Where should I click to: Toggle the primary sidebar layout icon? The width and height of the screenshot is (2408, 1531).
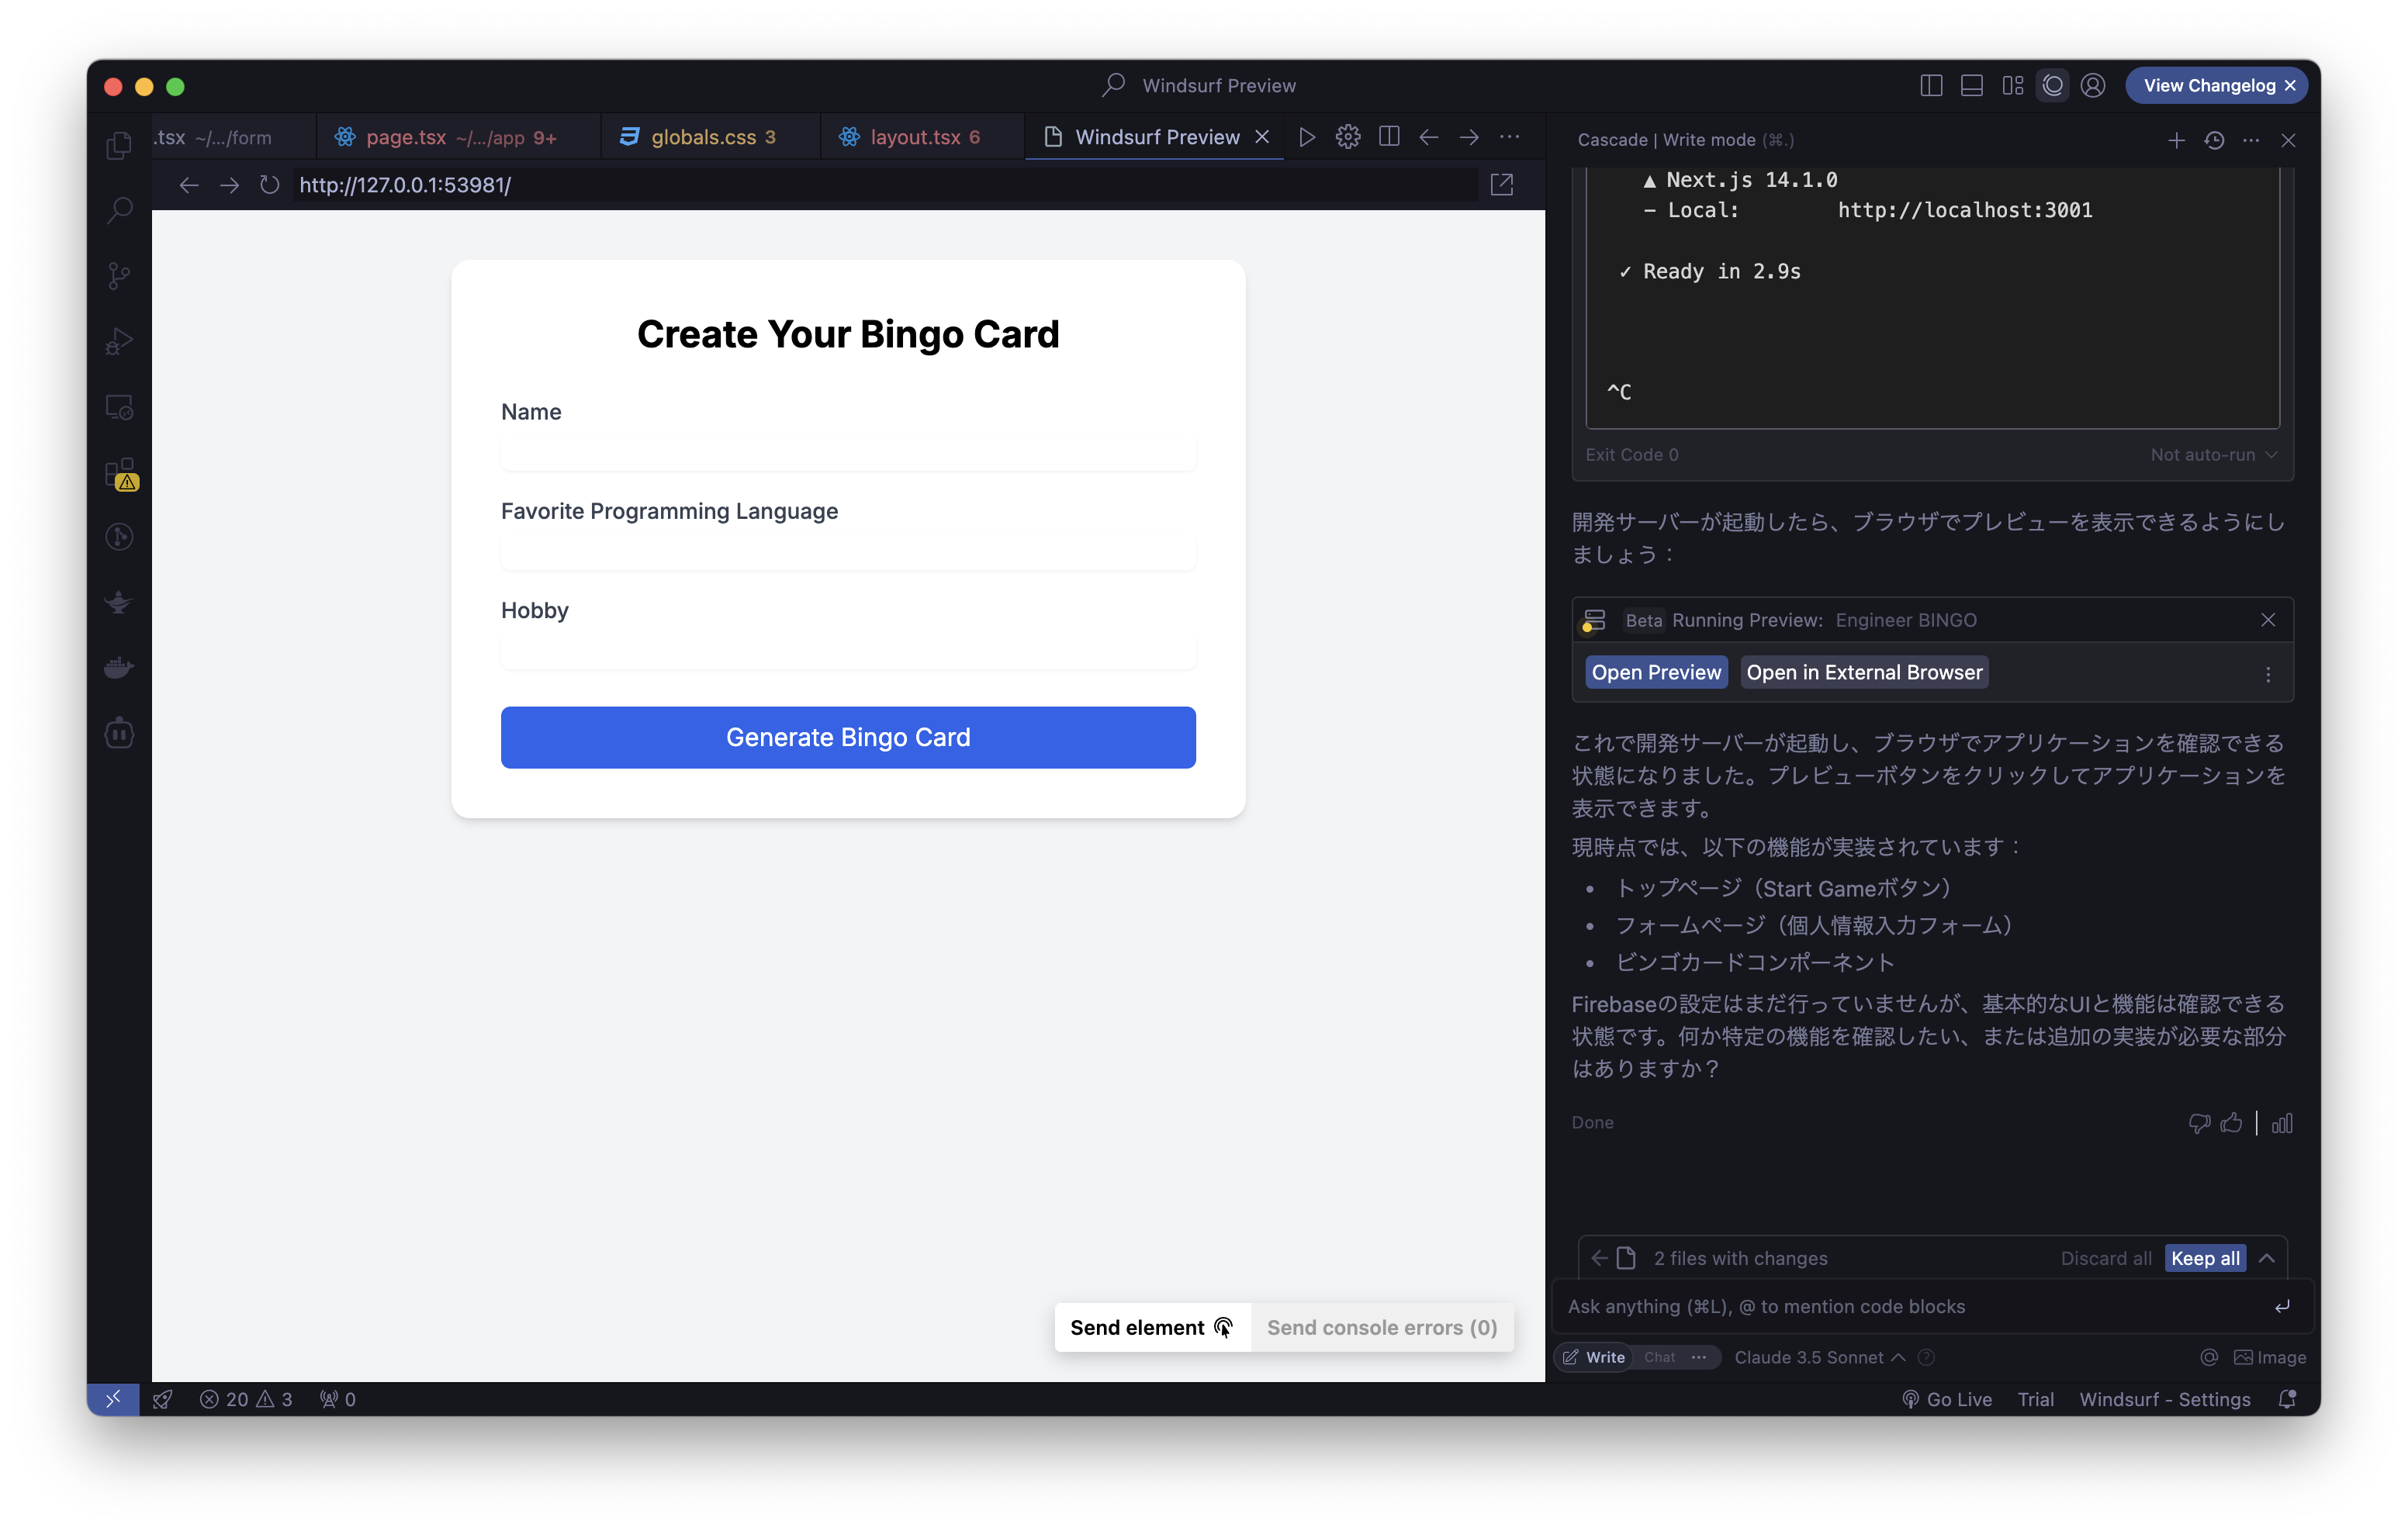[x=1931, y=86]
